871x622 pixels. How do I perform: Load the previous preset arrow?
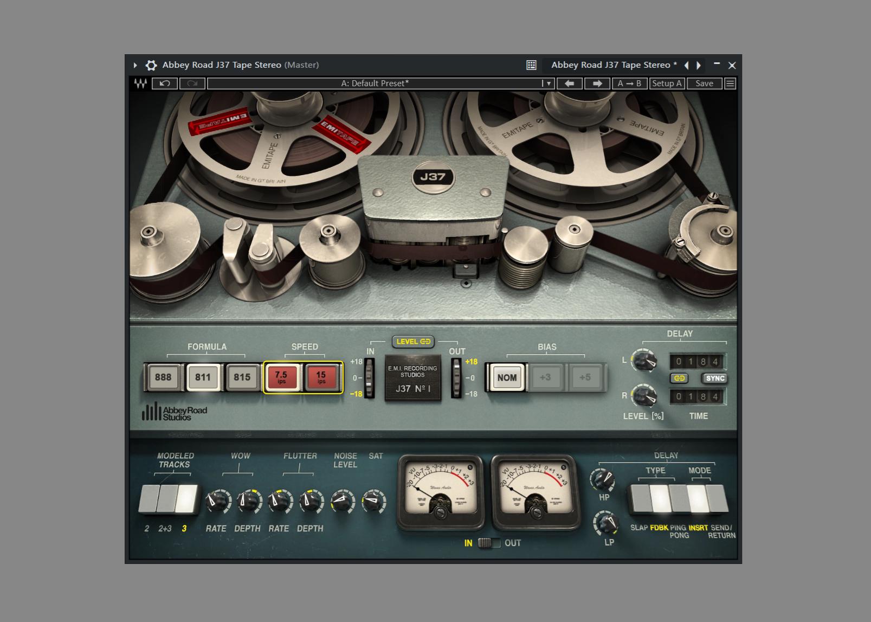(569, 84)
